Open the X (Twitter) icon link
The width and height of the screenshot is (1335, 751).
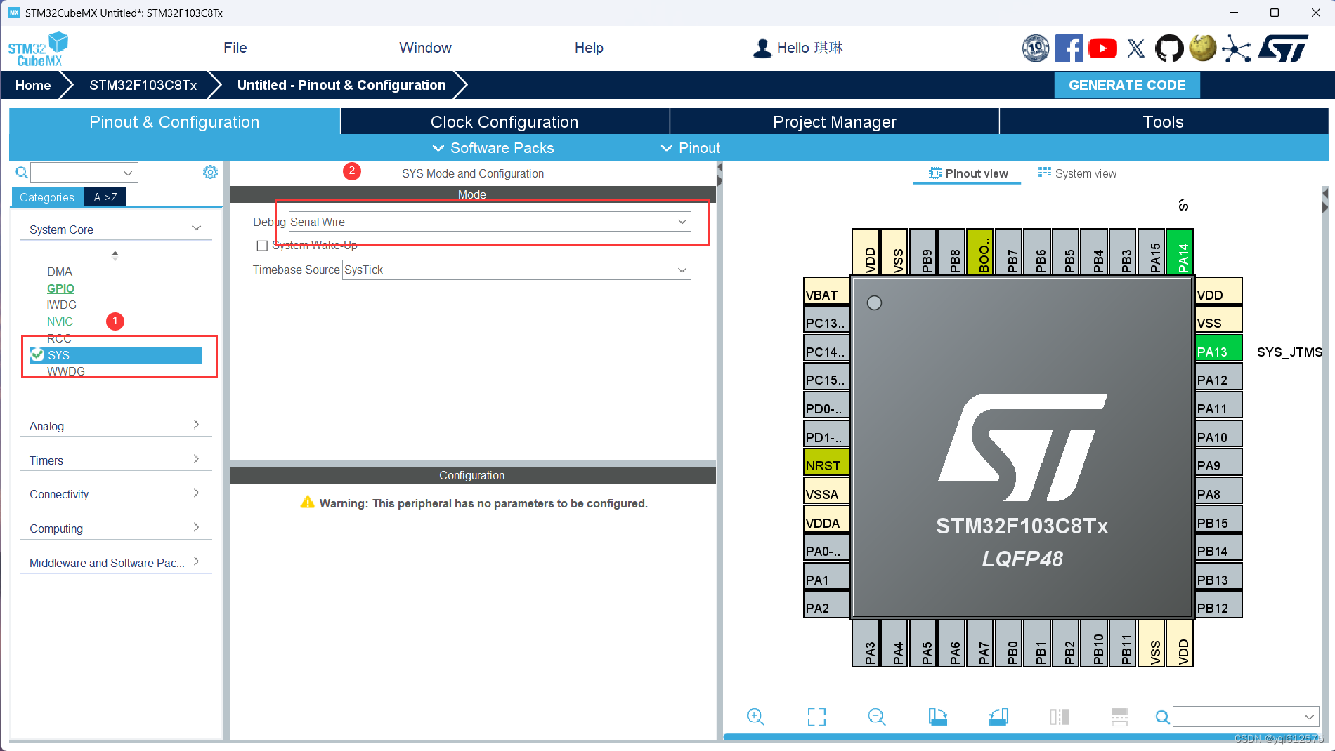(x=1136, y=48)
